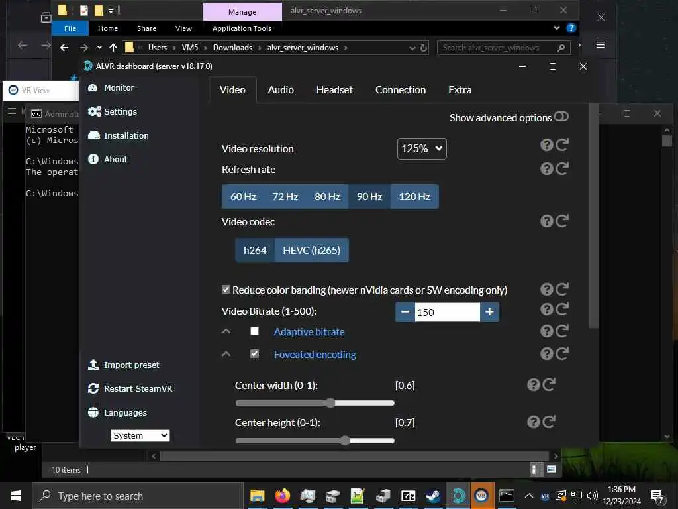Show help for Video codec
Image resolution: width=678 pixels, height=509 pixels.
click(546, 221)
